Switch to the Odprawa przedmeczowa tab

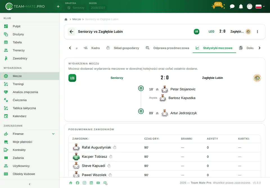167,48
